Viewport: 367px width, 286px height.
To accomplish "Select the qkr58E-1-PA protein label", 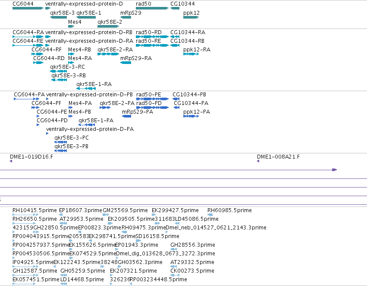I will (96, 121).
